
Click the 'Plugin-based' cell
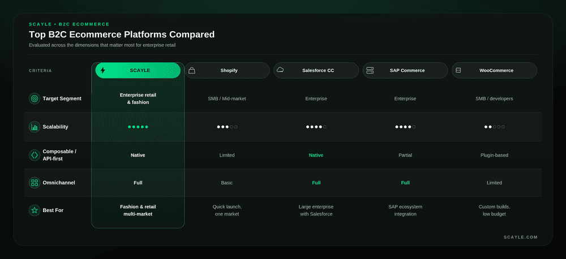click(494, 155)
